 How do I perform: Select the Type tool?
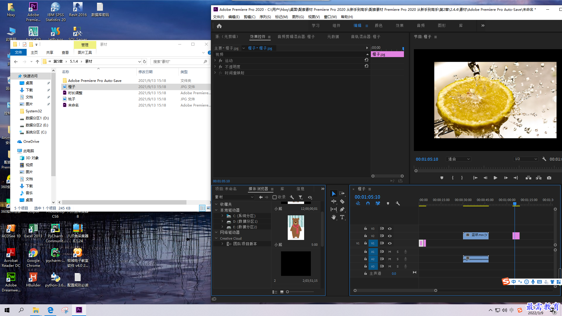click(342, 217)
